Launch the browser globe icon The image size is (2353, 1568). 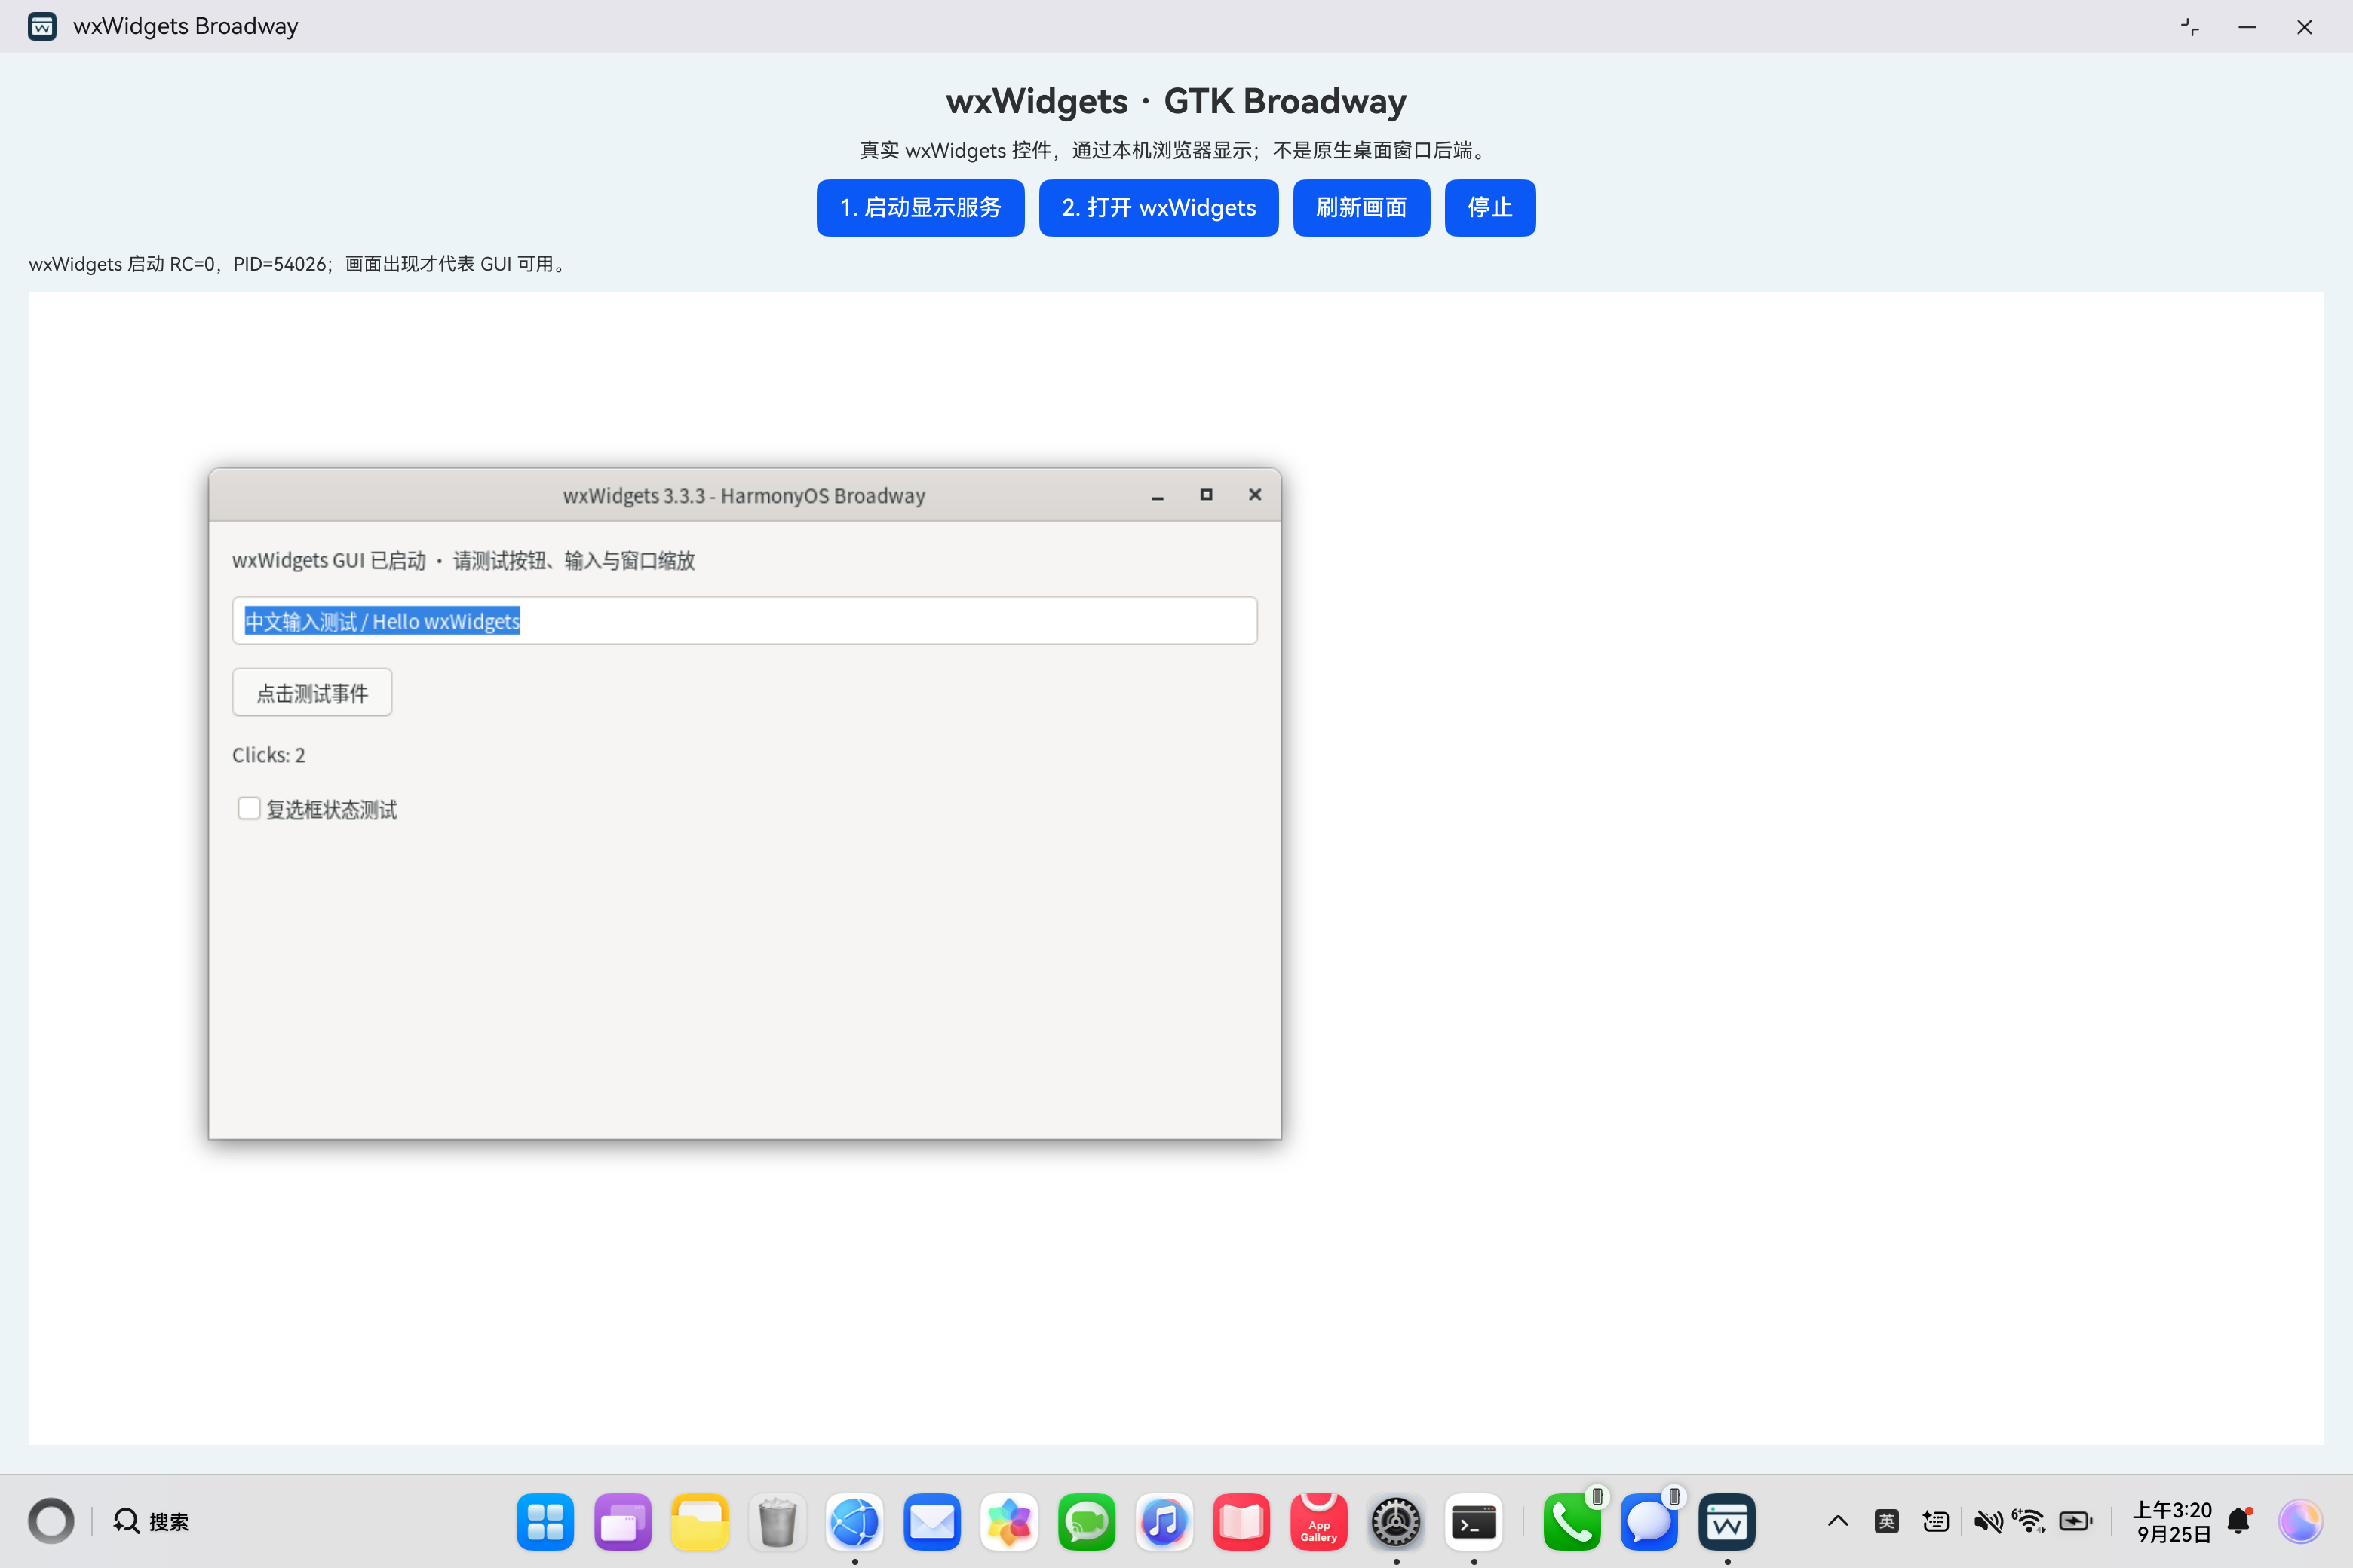pos(854,1522)
